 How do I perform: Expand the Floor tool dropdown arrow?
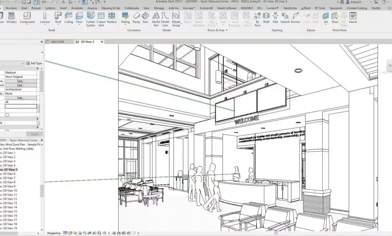coord(79,25)
